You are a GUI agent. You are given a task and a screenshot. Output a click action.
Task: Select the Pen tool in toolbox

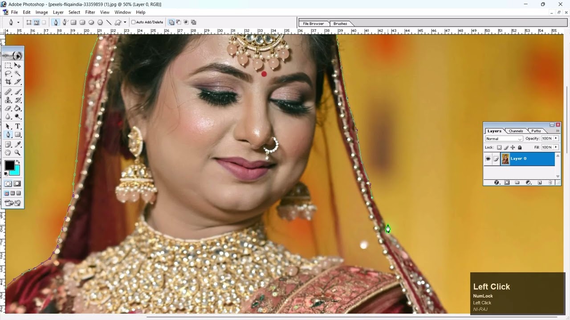pyautogui.click(x=8, y=135)
